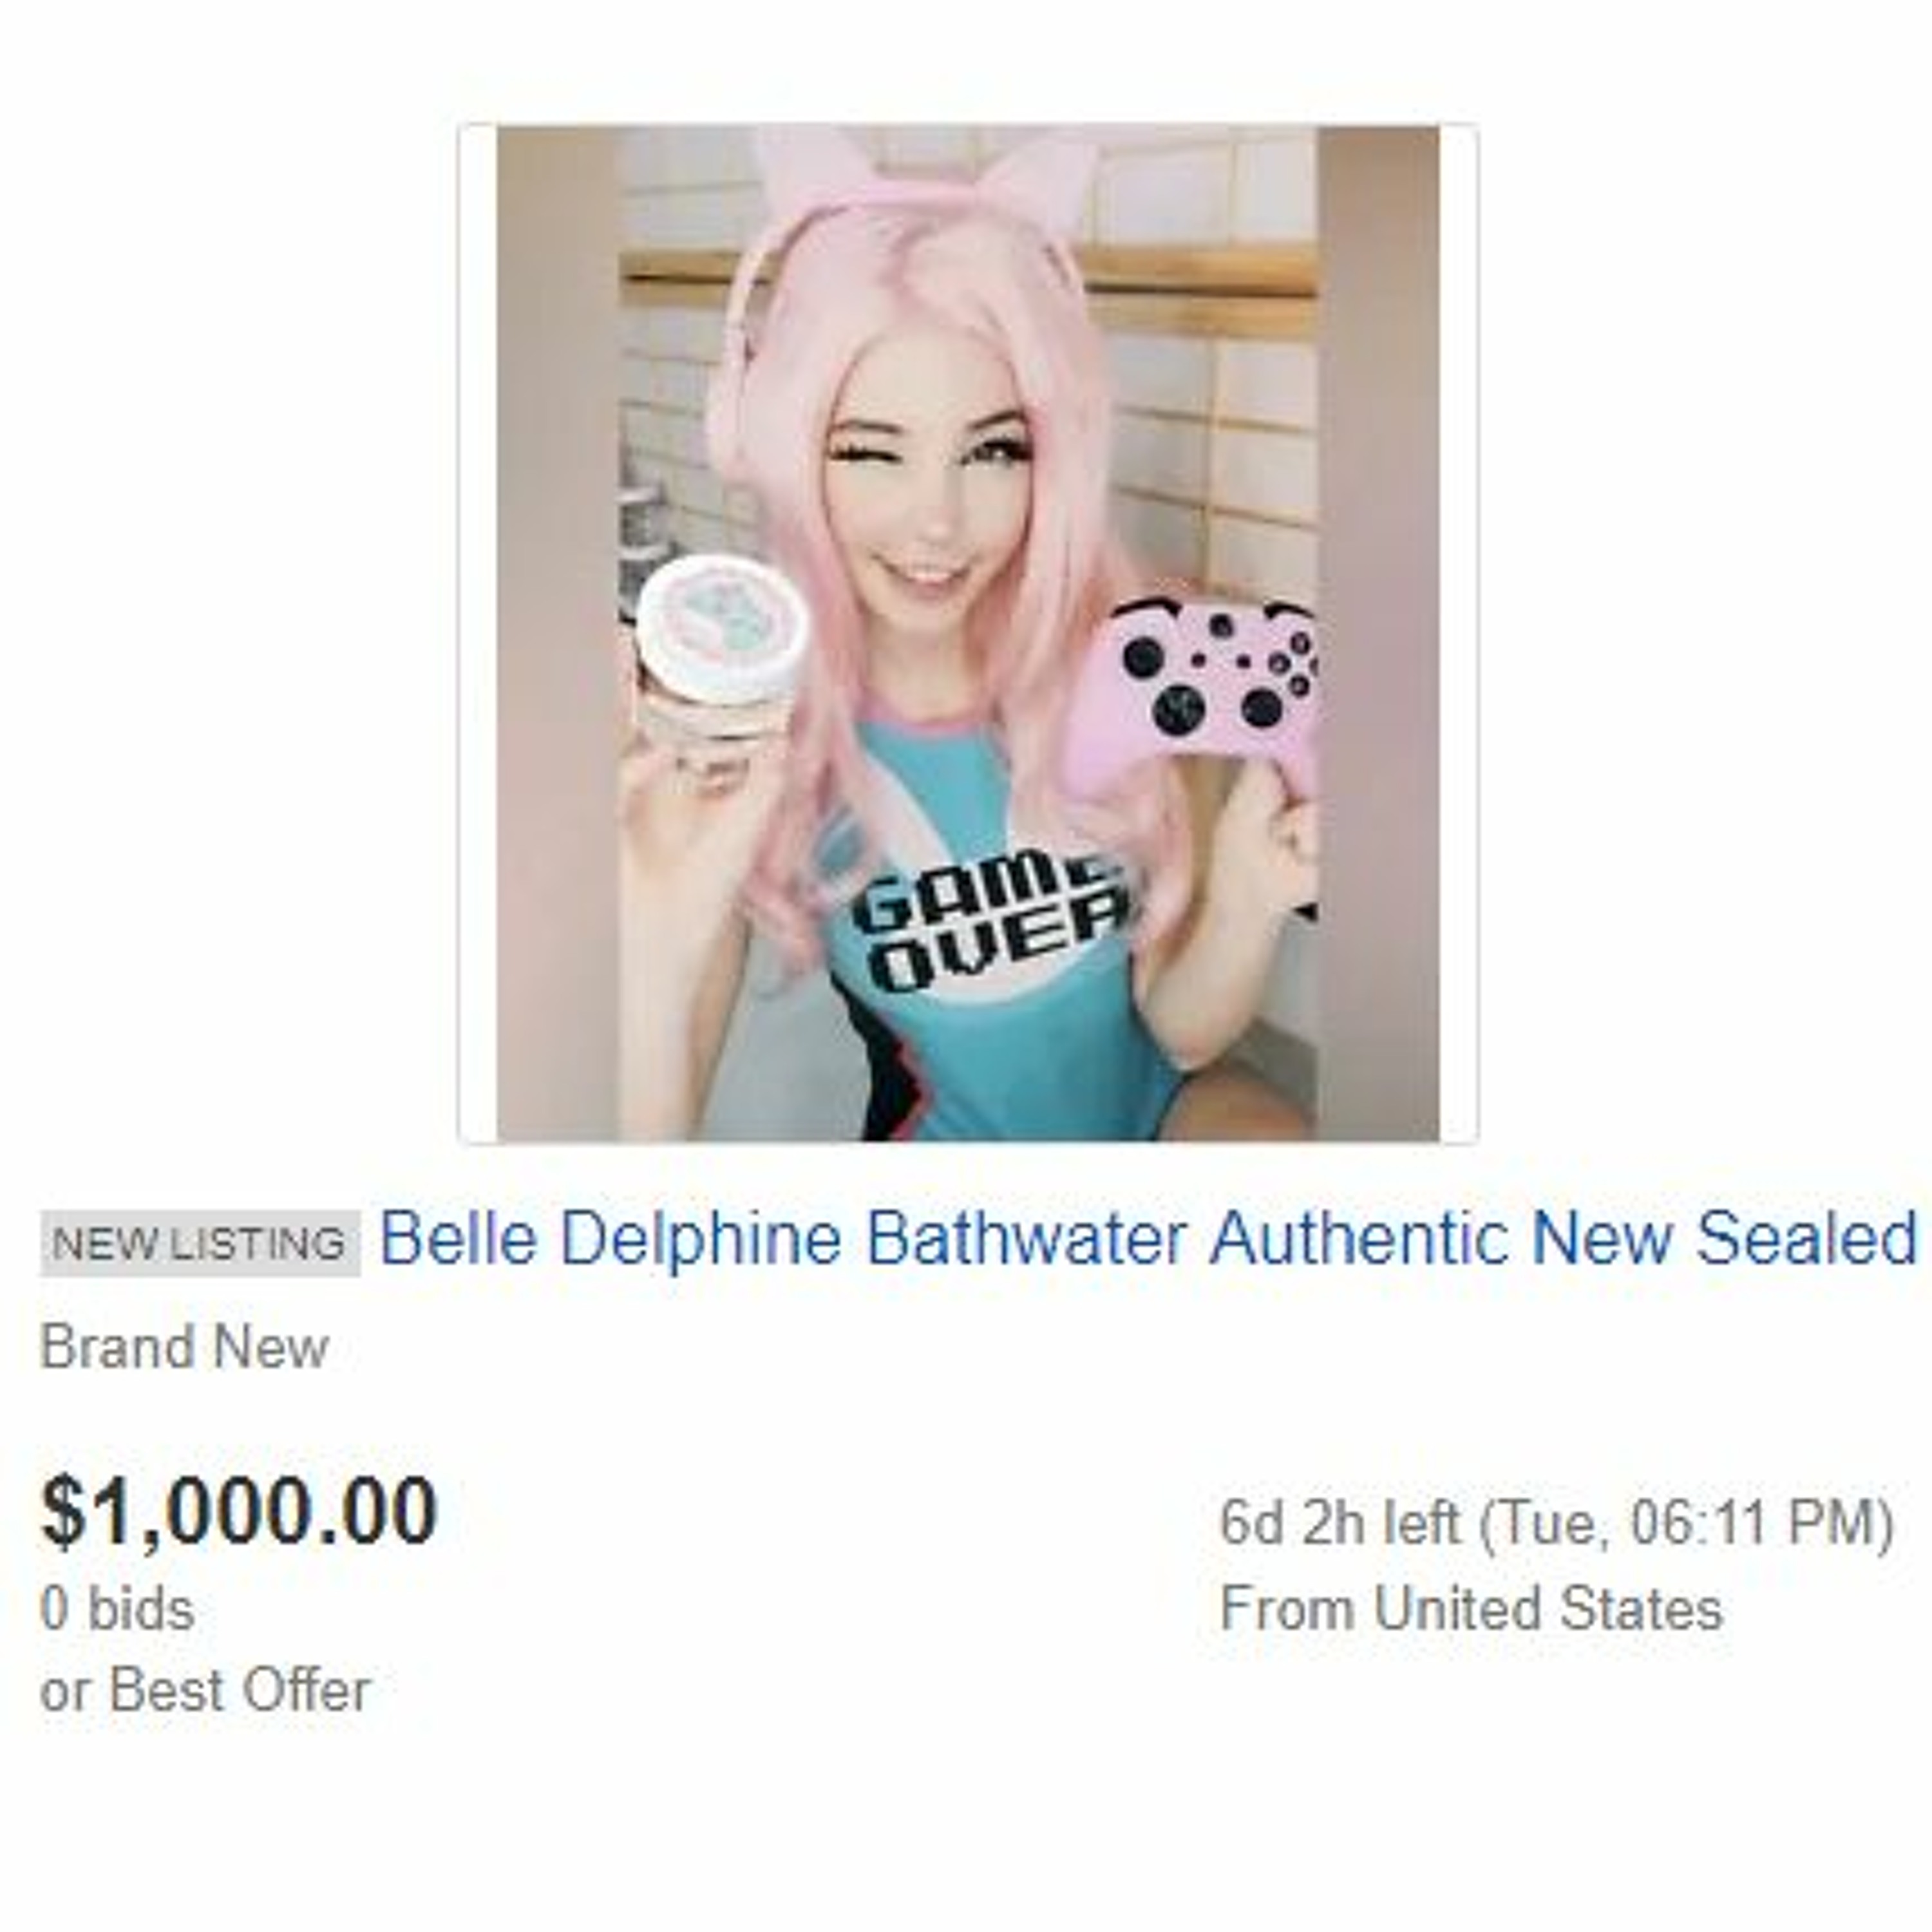
Task: Select the Brand New condition text
Action: point(184,1347)
